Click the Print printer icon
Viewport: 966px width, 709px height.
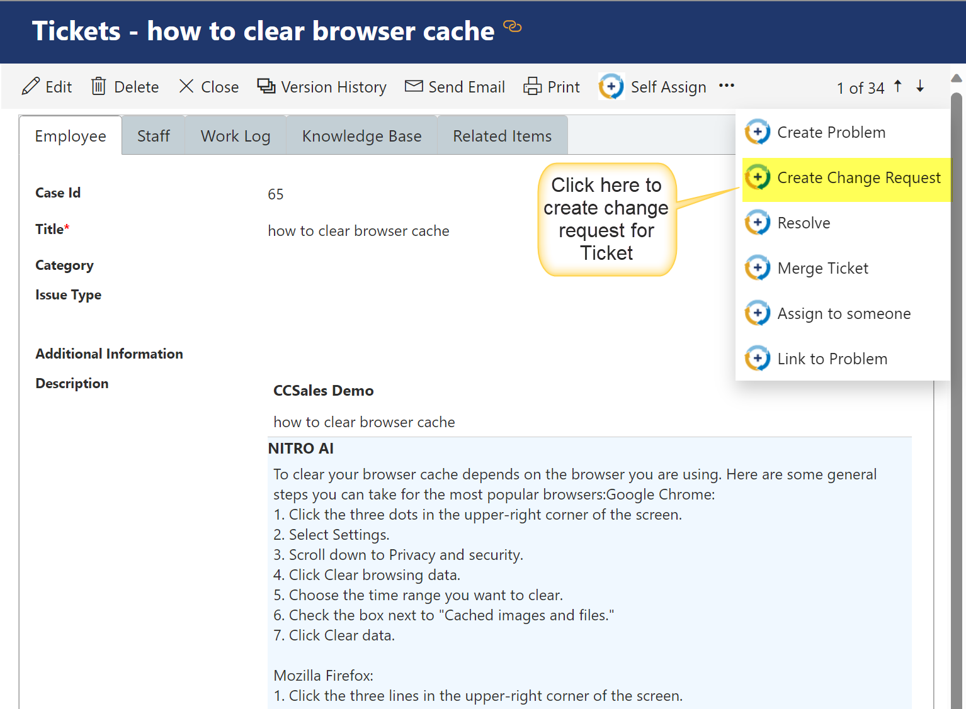[532, 86]
